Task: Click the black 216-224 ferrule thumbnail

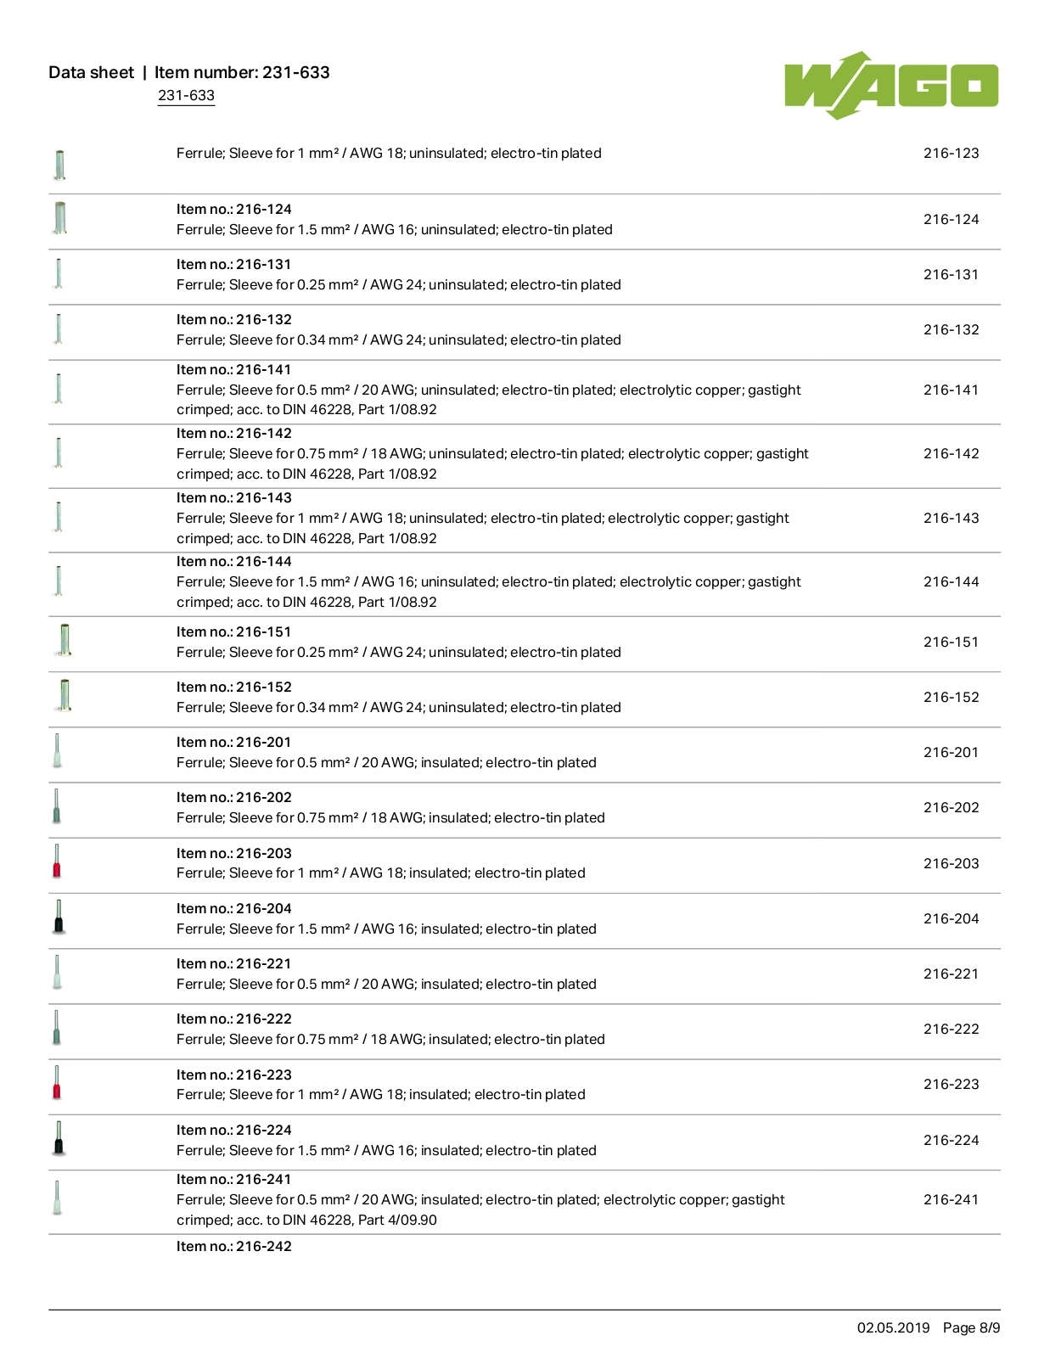Action: pyautogui.click(x=59, y=1138)
